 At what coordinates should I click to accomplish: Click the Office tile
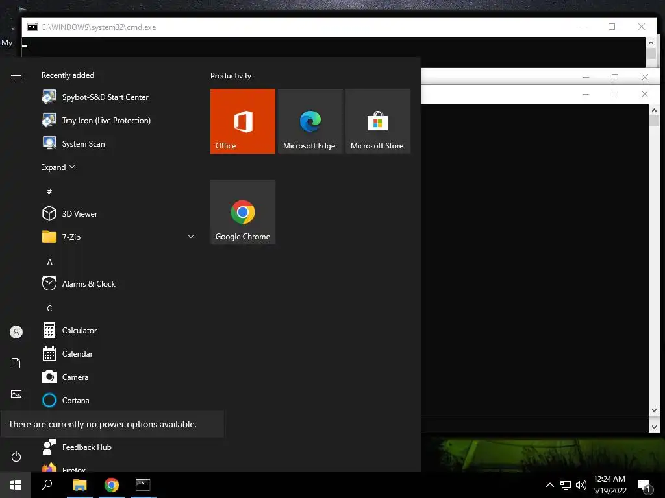[x=243, y=121]
